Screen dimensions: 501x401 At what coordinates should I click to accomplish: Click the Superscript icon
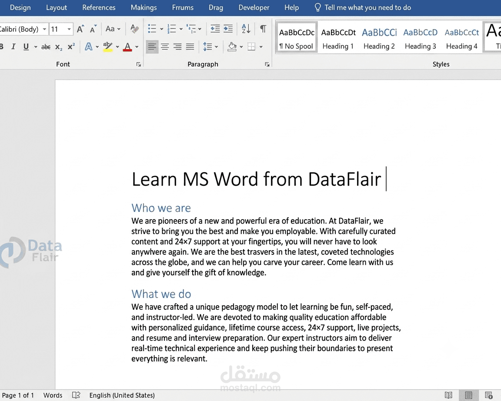(x=71, y=47)
